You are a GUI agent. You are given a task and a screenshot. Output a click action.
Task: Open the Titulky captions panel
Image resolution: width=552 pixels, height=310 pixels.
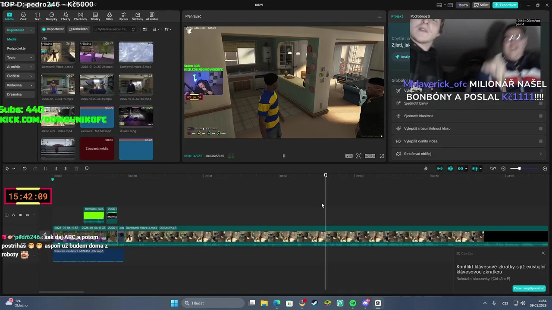click(x=95, y=16)
